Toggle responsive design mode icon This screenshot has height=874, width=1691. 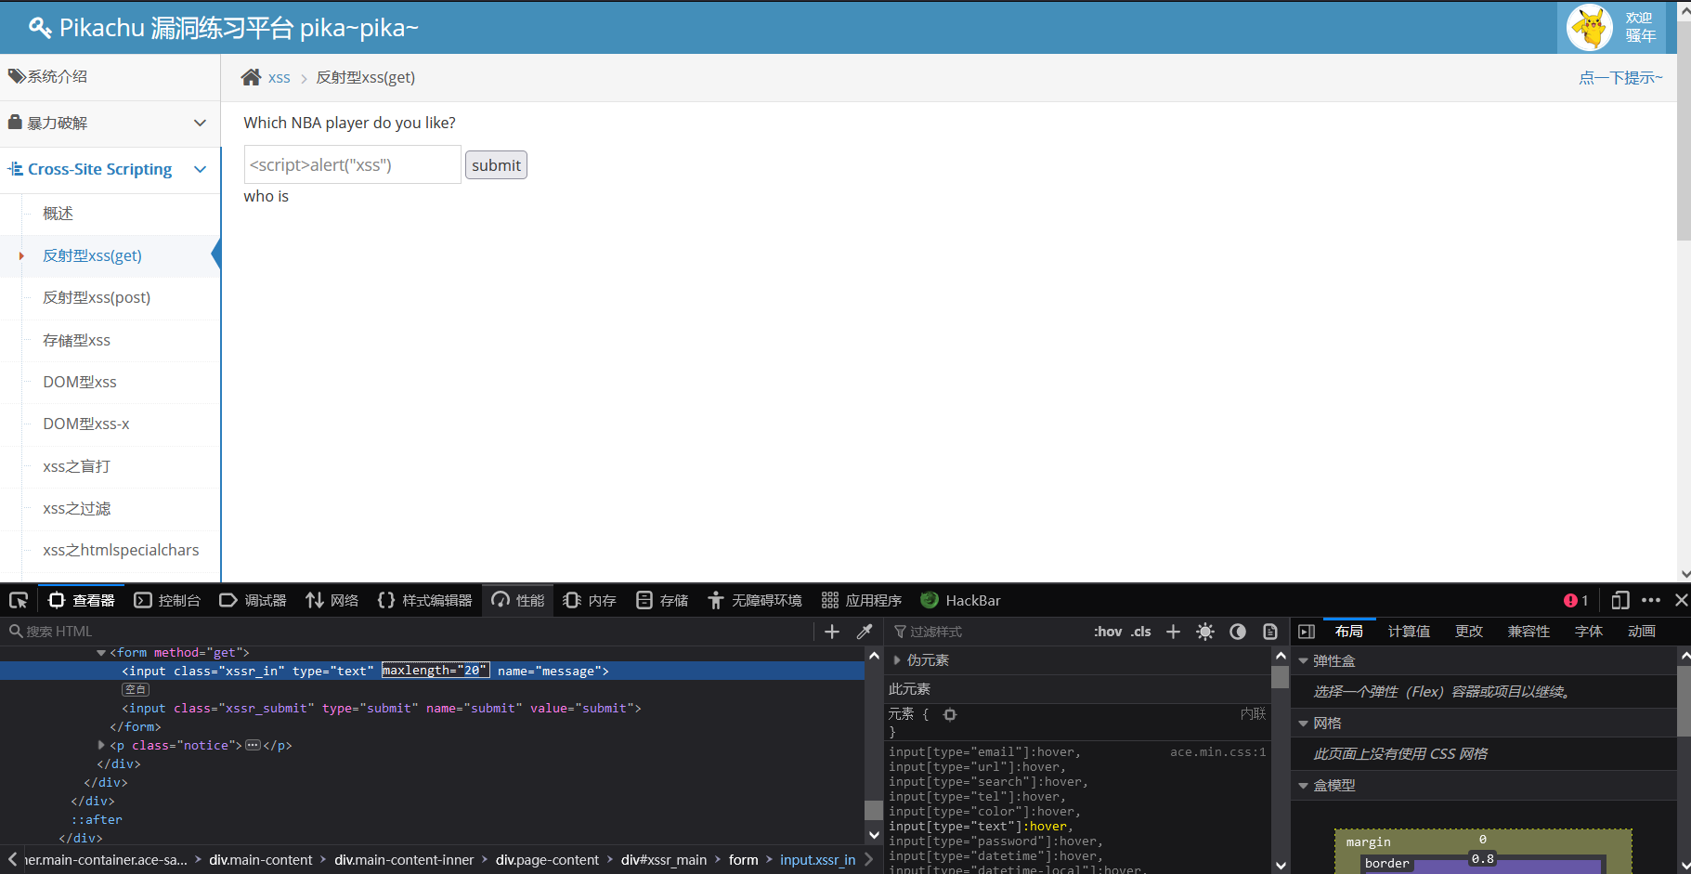(1620, 600)
